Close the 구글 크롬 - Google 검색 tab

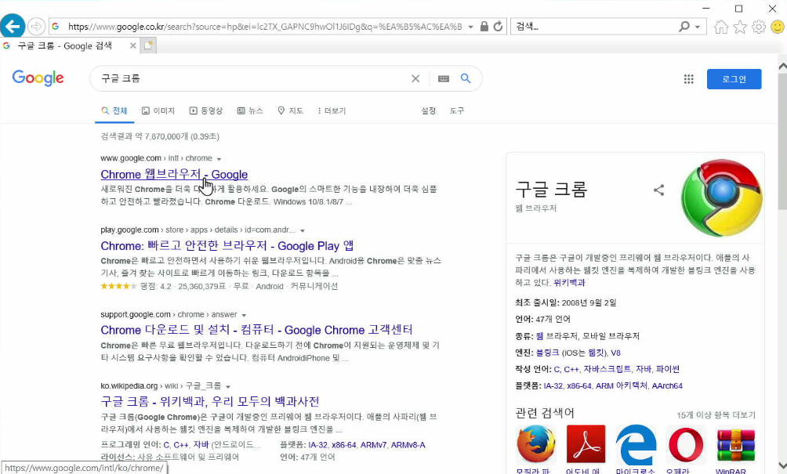[x=133, y=45]
